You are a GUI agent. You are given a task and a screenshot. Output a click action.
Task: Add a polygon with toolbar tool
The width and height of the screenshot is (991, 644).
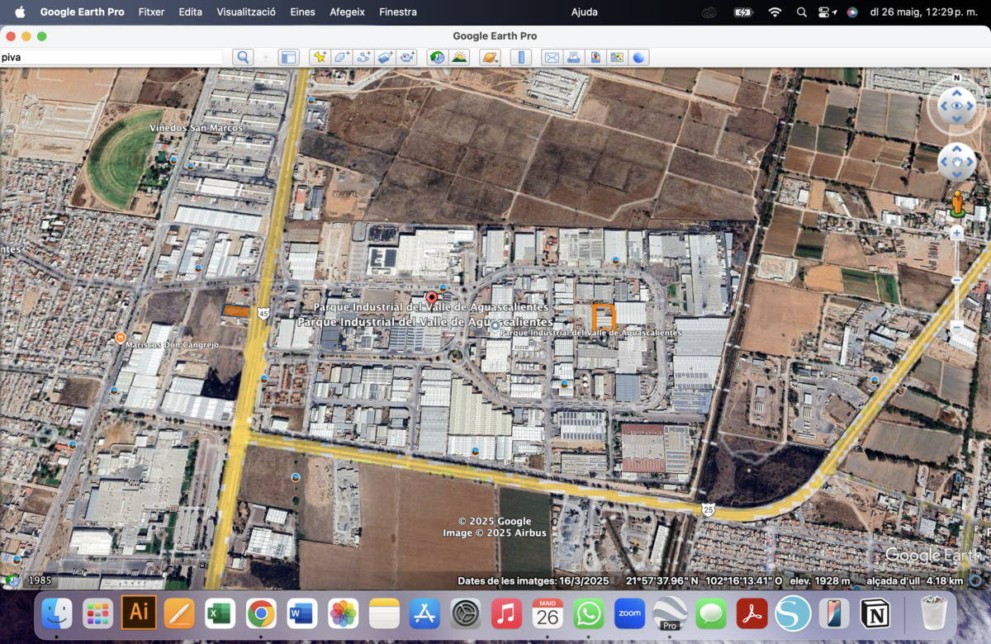(x=342, y=57)
